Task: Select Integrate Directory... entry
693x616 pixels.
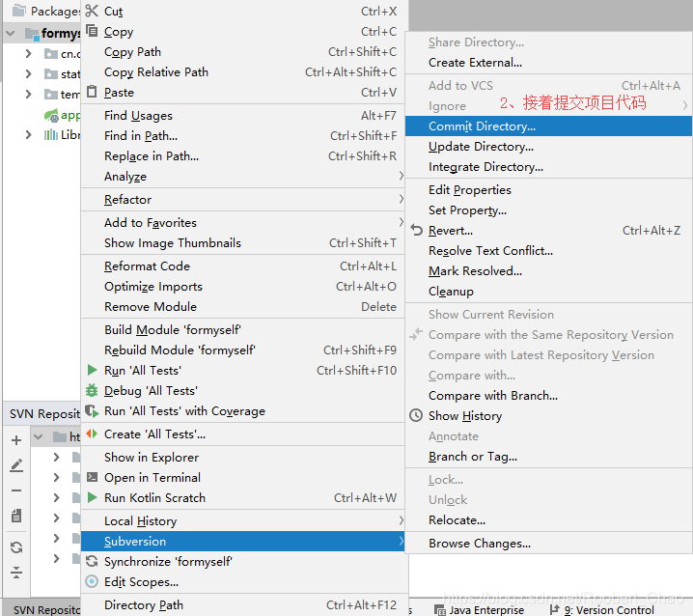Action: 548,167
